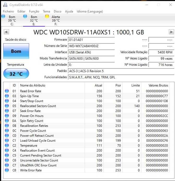
Task: Click status icon for Power Cycle Count
Action: coord(7,130)
